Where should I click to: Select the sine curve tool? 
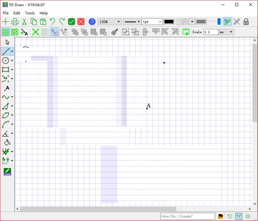[6, 97]
